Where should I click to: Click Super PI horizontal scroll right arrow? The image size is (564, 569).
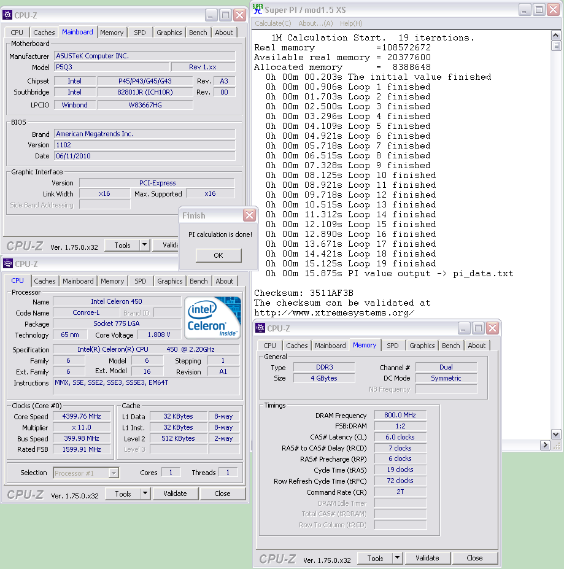pyautogui.click(x=545, y=445)
